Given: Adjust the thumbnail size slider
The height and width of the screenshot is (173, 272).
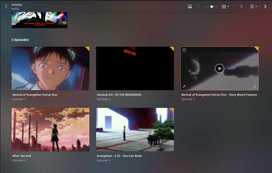Looking at the screenshot, I should pos(212,6).
